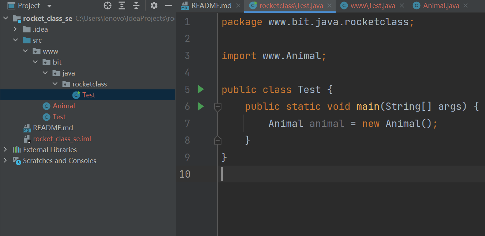Click the Expand All toolbar icon
This screenshot has height=236, width=485.
(x=122, y=5)
